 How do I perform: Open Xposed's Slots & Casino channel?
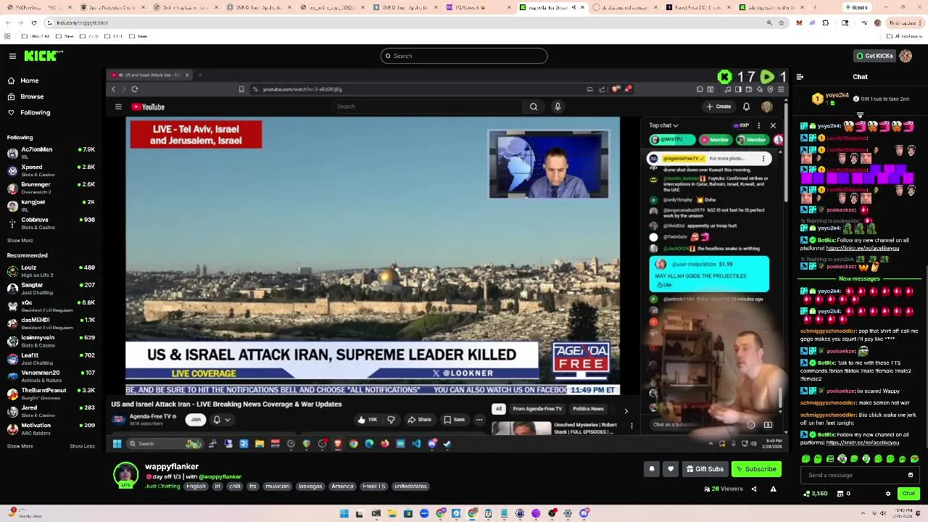[51, 170]
